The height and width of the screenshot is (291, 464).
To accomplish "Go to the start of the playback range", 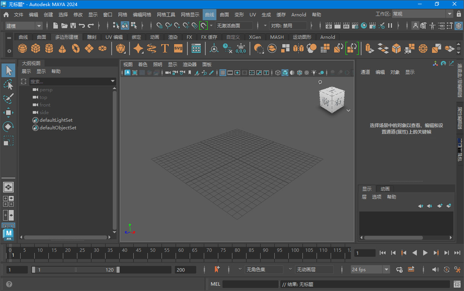I will tap(382, 252).
